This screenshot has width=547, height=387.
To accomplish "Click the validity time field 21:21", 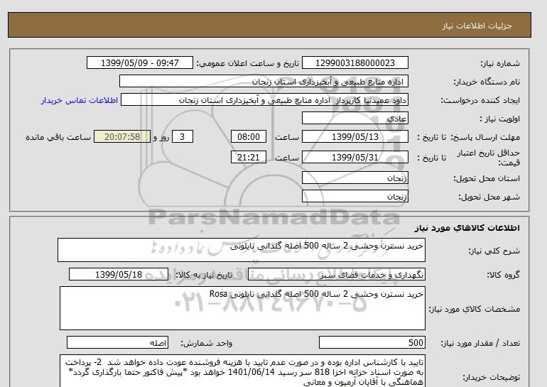I will pyautogui.click(x=249, y=157).
